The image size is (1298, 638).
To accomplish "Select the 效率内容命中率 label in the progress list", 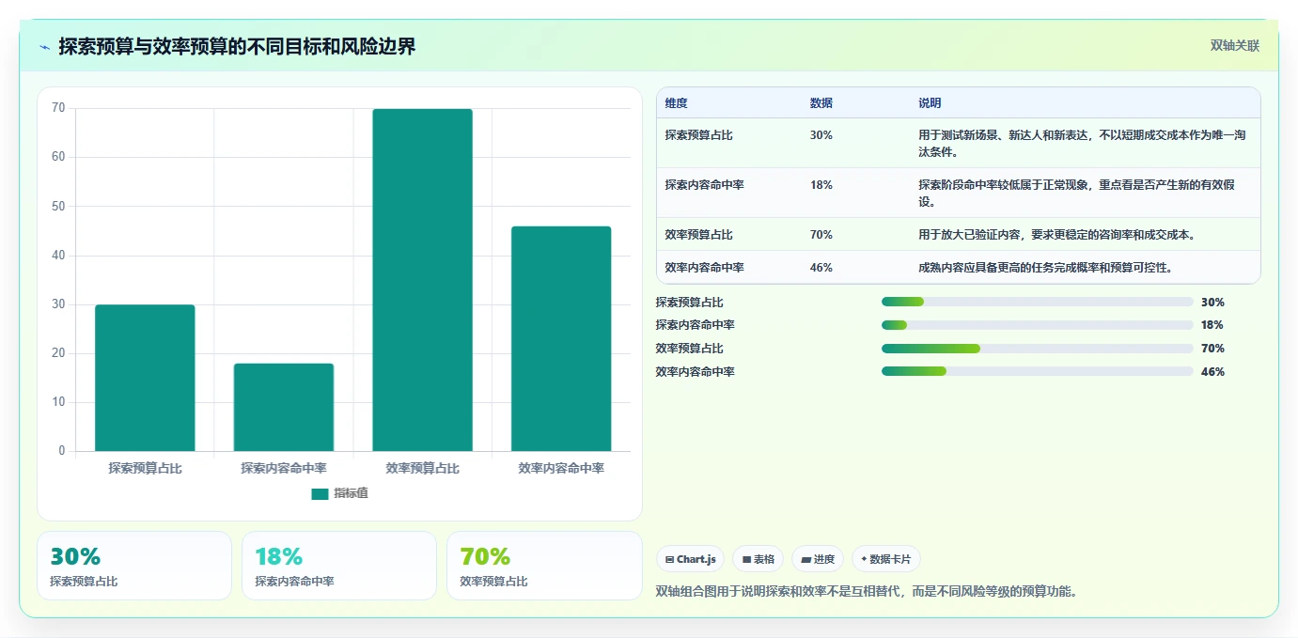I will tap(695, 372).
